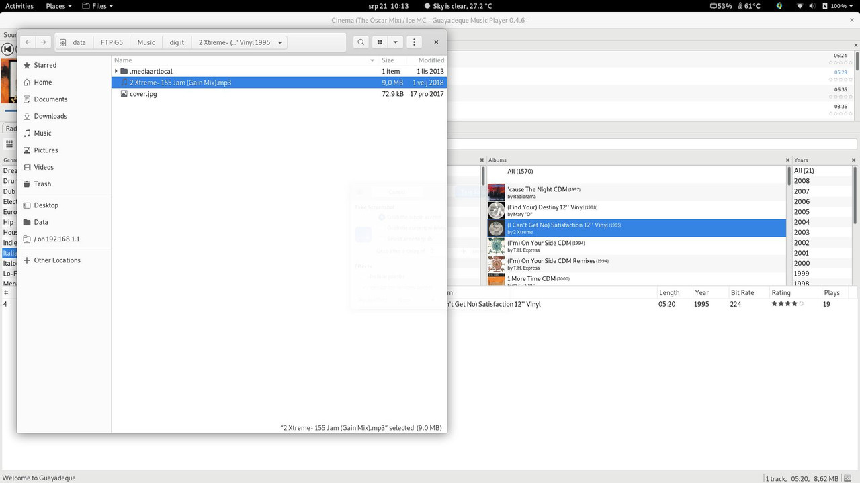Image resolution: width=860 pixels, height=483 pixels.
Task: Open Wi-Fi status icon in top bar
Action: pyautogui.click(x=800, y=6)
